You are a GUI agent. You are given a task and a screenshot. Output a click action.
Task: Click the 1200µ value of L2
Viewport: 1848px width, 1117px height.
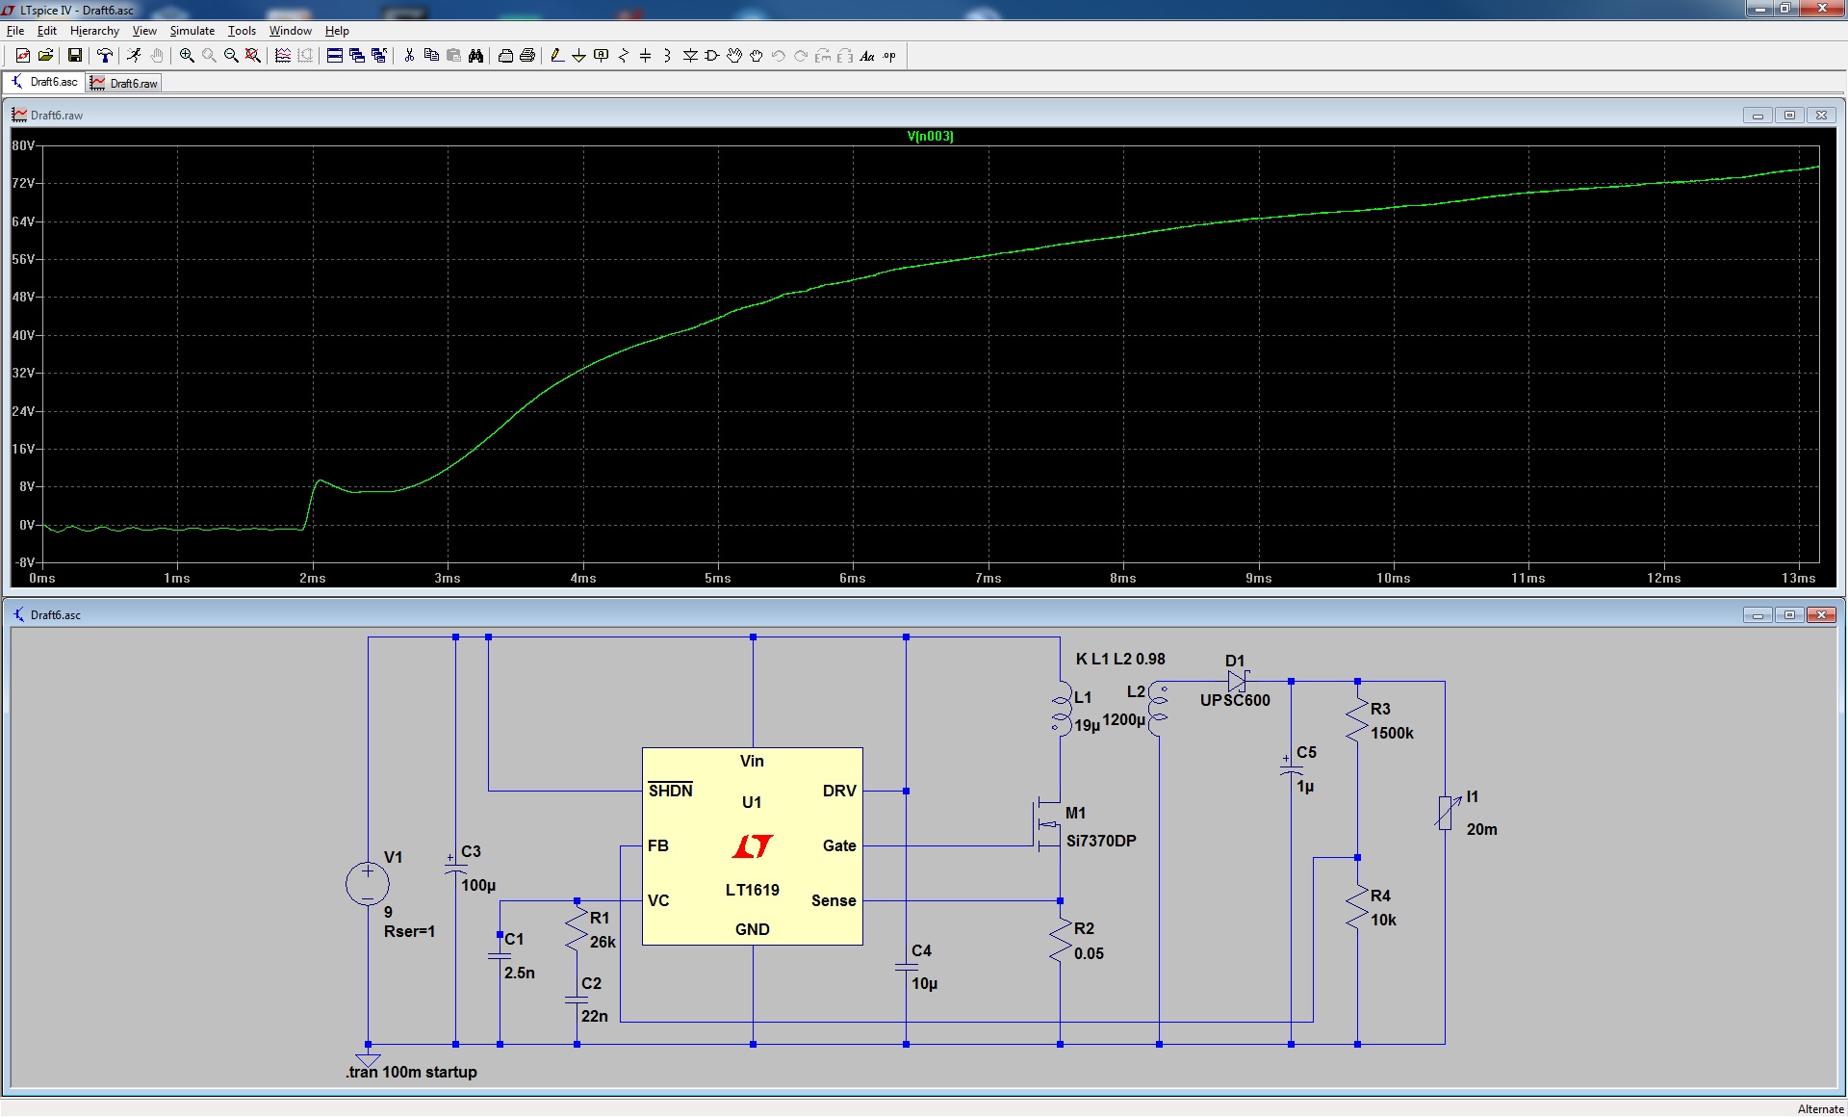coord(1123,720)
